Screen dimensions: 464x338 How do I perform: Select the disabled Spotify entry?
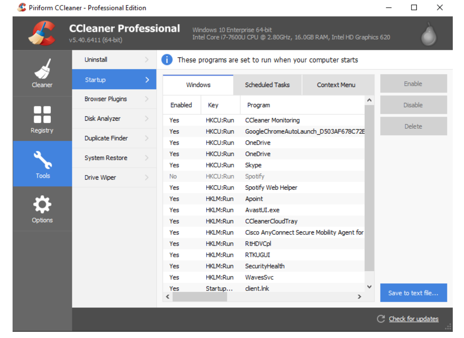[x=264, y=176]
